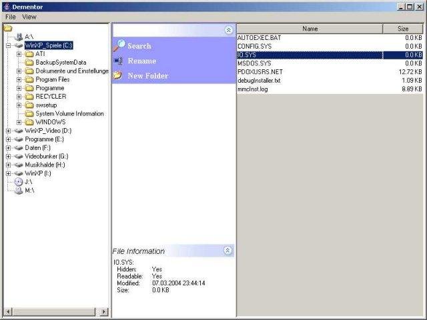427x320 pixels.
Task: Select the PDOXUSRS.NET file
Action: click(x=330, y=72)
